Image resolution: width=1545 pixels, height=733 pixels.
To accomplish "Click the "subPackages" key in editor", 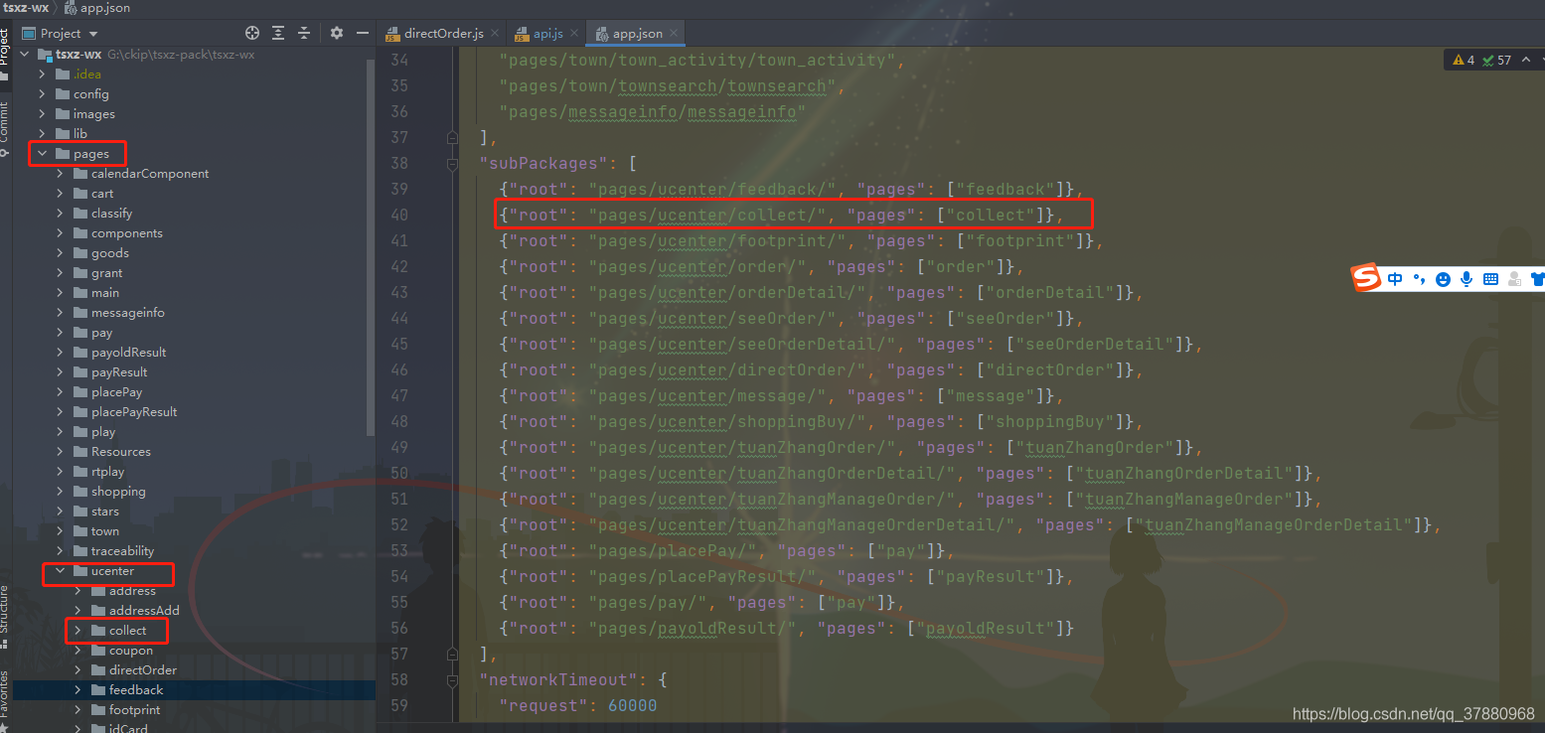I will point(542,163).
